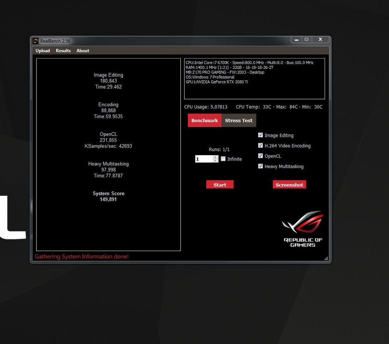Image resolution: width=389 pixels, height=344 pixels.
Task: Close the RealBench window
Action: click(320, 40)
